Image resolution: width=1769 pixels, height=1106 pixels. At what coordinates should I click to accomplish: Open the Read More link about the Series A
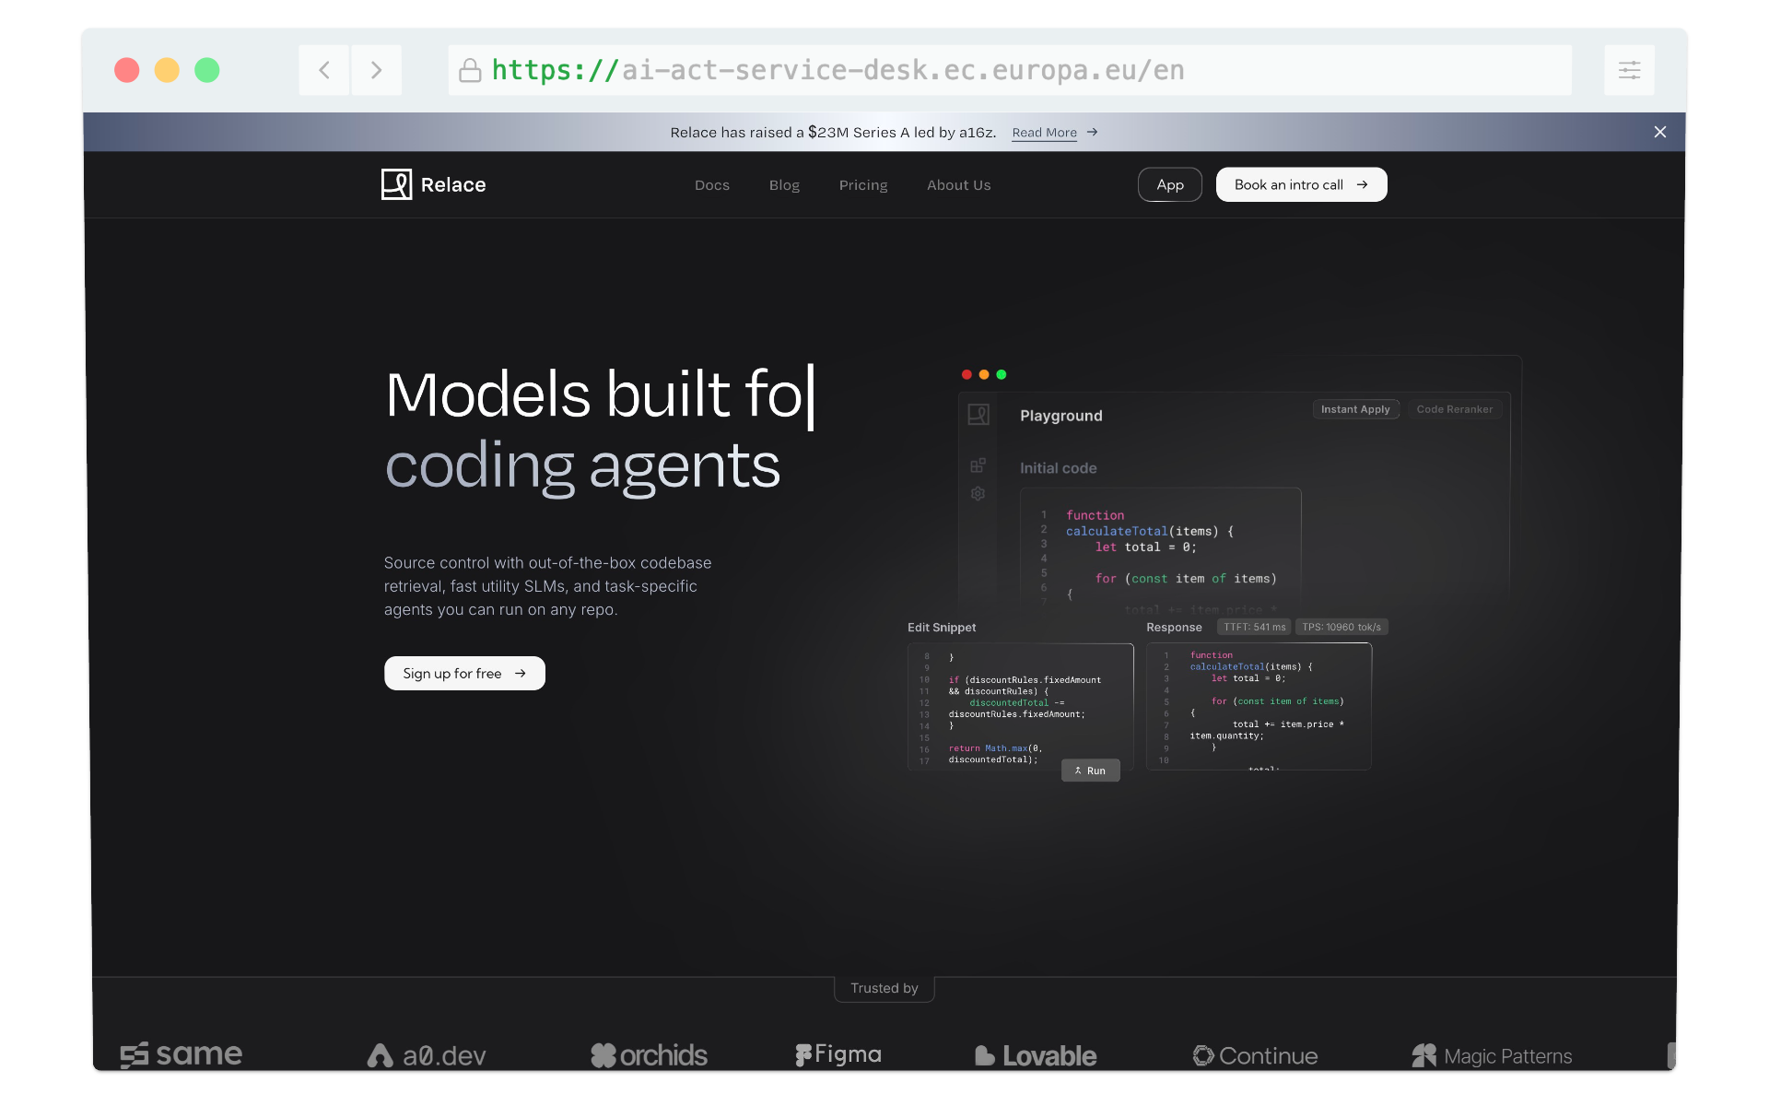point(1044,133)
